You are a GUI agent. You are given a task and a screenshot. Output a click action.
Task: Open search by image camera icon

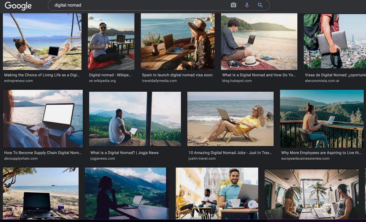click(x=233, y=5)
